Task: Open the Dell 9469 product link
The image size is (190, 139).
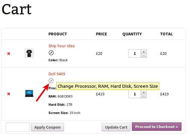Action: [57, 74]
